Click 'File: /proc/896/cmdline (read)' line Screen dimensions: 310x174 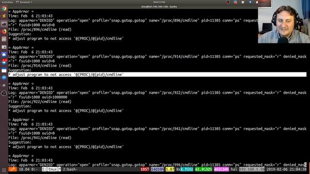(x=40, y=29)
